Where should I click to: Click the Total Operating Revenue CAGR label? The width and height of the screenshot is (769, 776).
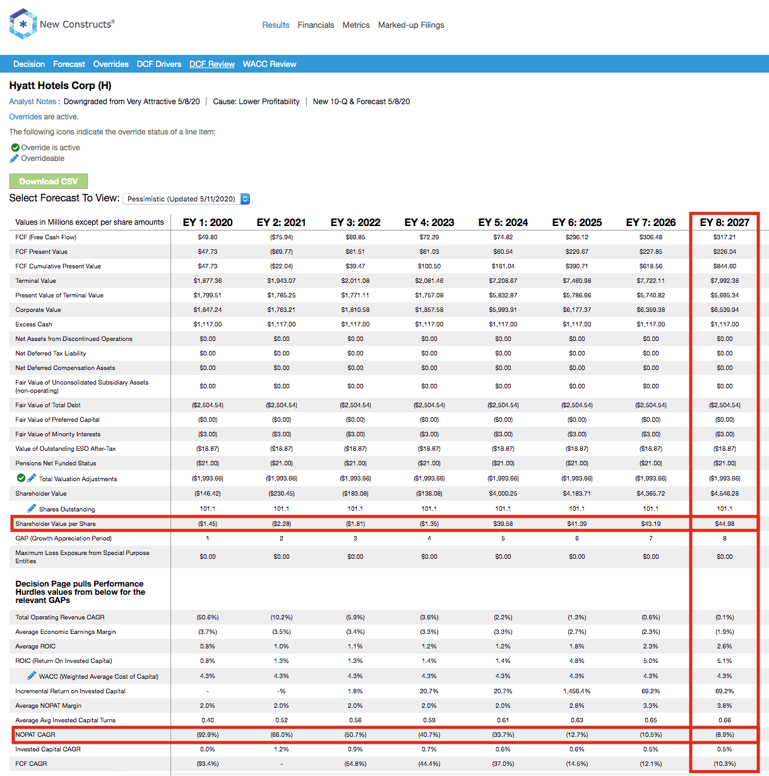coord(60,618)
